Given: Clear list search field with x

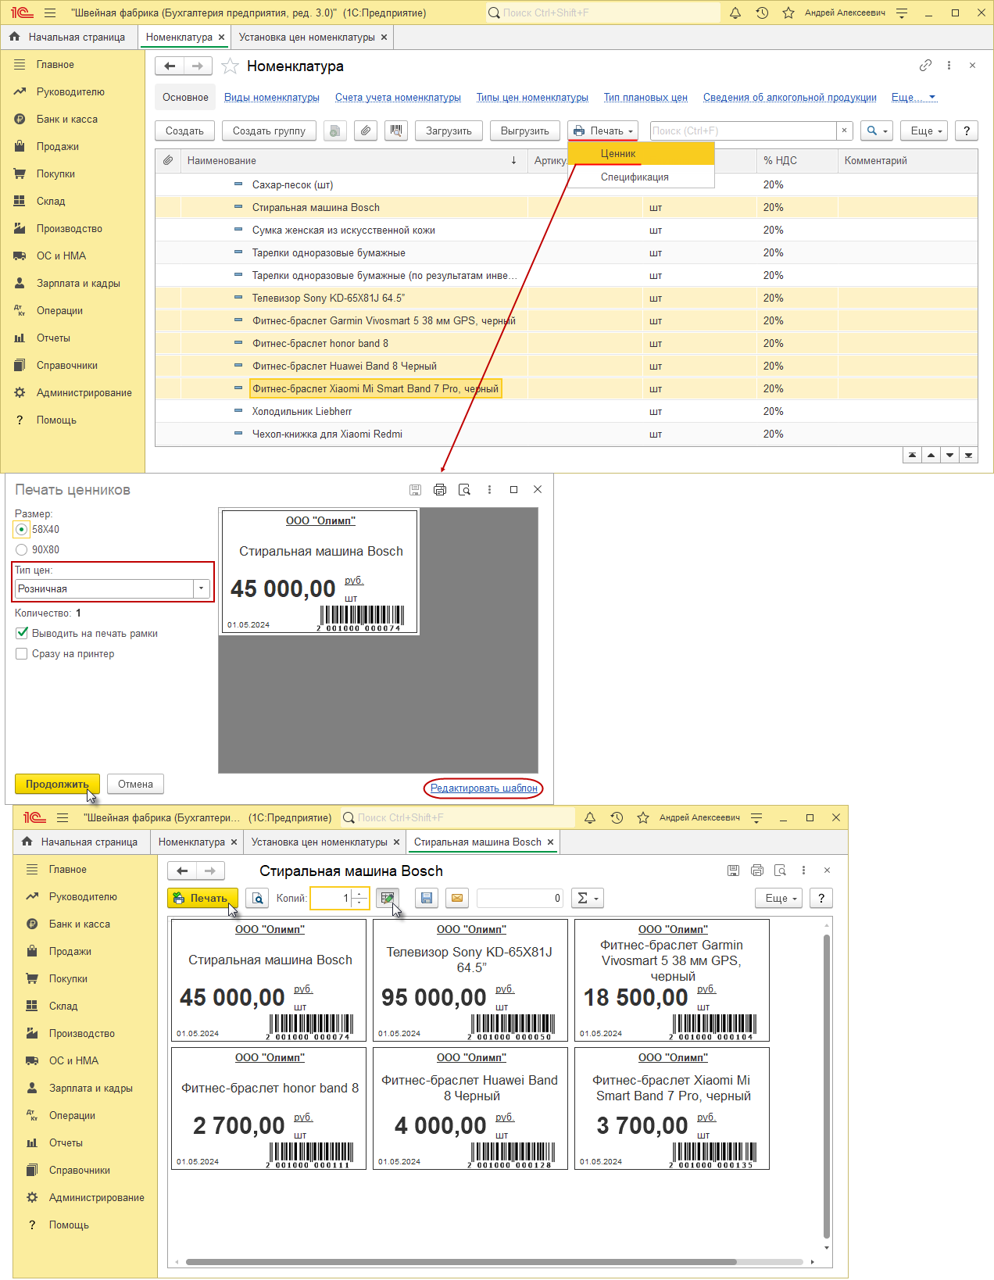Looking at the screenshot, I should pyautogui.click(x=844, y=131).
